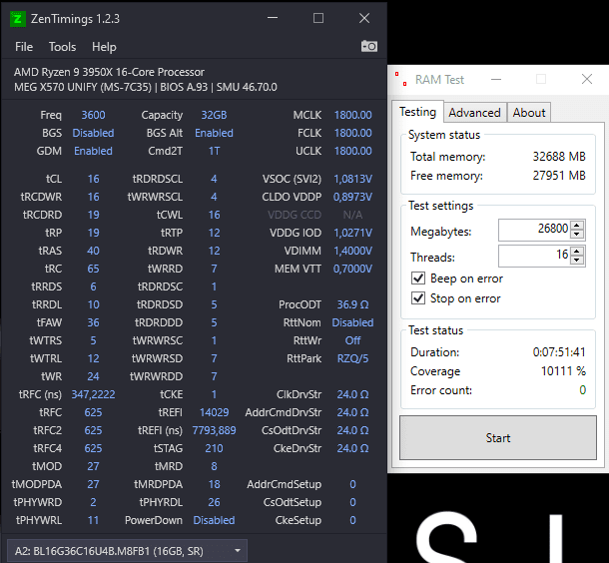Maximize the ZenTimings window
The width and height of the screenshot is (609, 563).
coord(318,18)
